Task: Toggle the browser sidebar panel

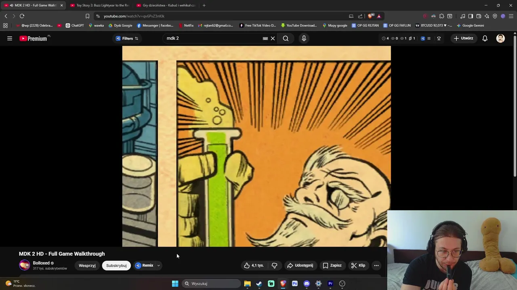Action: click(x=471, y=16)
